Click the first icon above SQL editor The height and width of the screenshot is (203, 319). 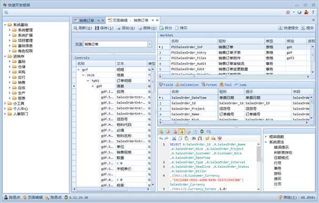pyautogui.click(x=161, y=132)
